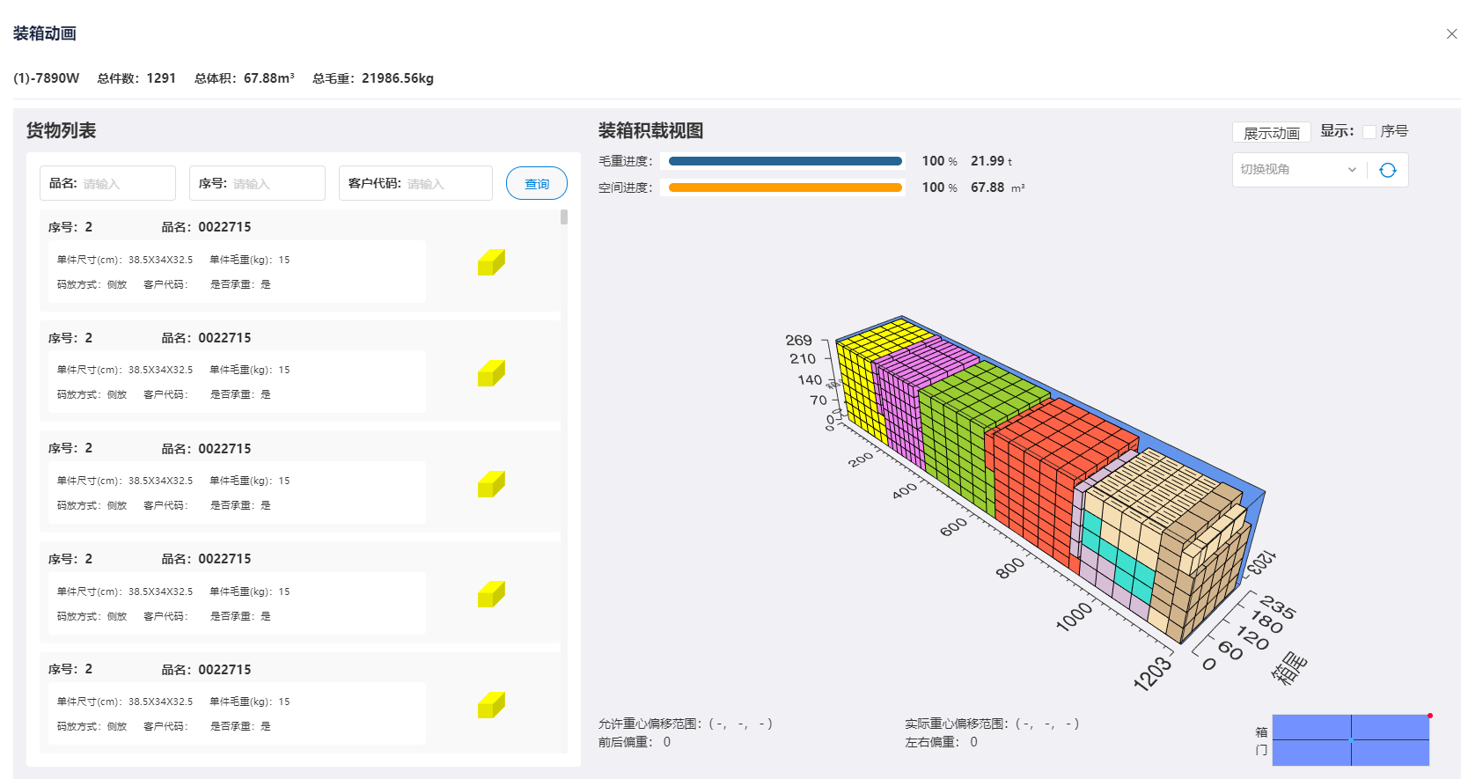Image resolution: width=1468 pixels, height=779 pixels.
Task: Click the 查询 button
Action: tap(537, 183)
